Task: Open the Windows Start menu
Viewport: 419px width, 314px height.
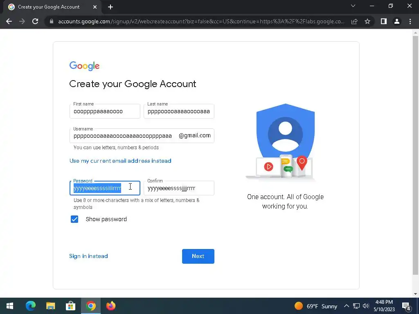Action: tap(10, 306)
